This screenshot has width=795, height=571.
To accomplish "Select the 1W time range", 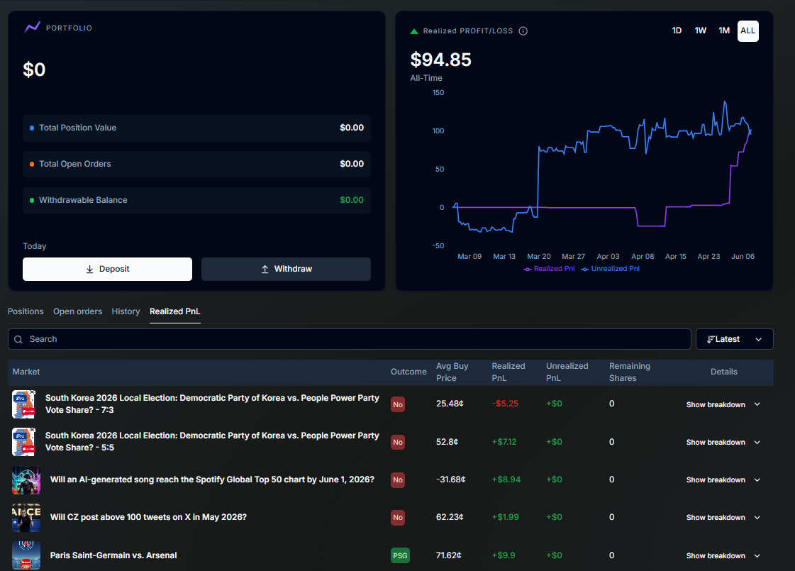I will pos(700,31).
